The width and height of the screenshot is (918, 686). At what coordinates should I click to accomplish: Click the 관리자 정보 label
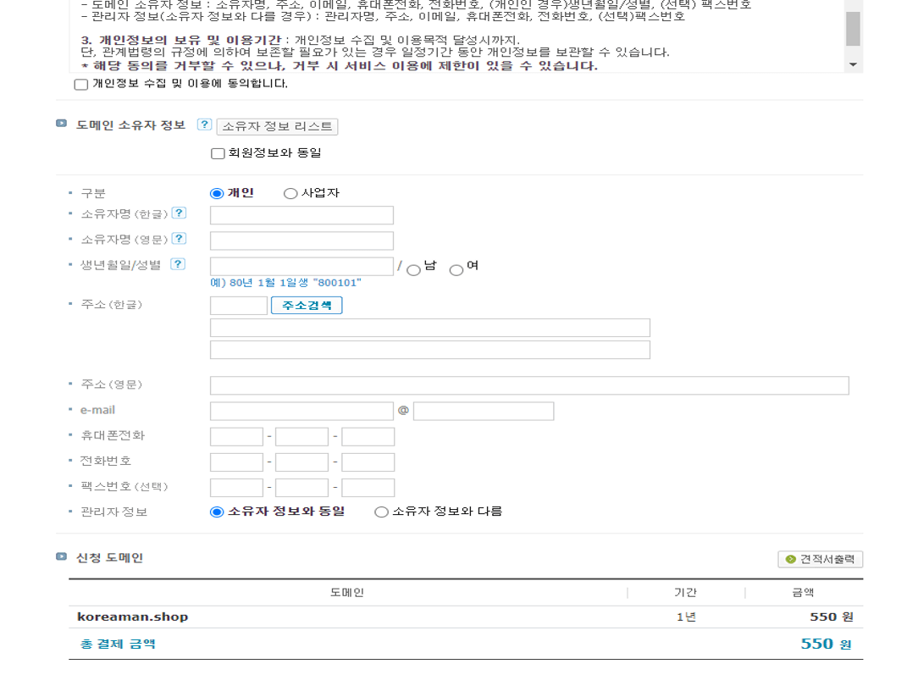(x=113, y=512)
